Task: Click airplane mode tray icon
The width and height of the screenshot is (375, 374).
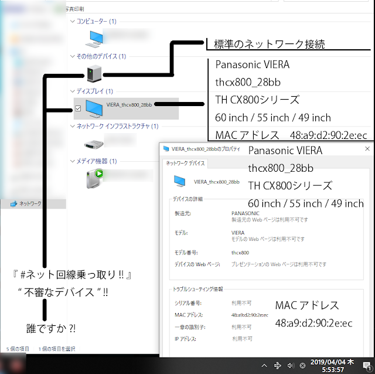Action: point(278,365)
